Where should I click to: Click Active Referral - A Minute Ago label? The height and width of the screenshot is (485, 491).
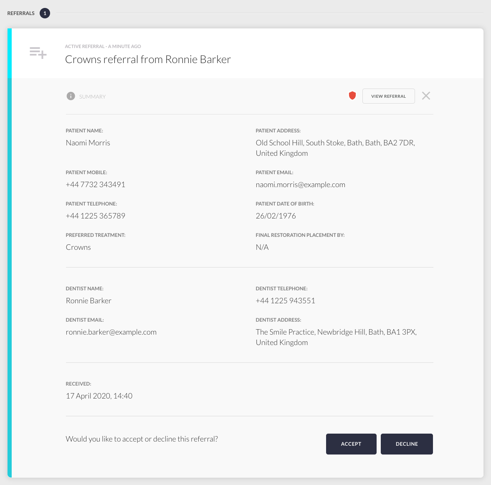pyautogui.click(x=103, y=46)
